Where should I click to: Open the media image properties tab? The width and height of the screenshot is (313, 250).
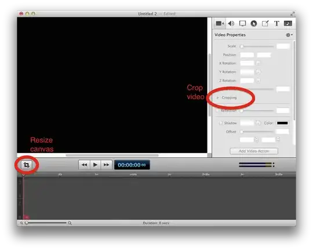click(288, 24)
